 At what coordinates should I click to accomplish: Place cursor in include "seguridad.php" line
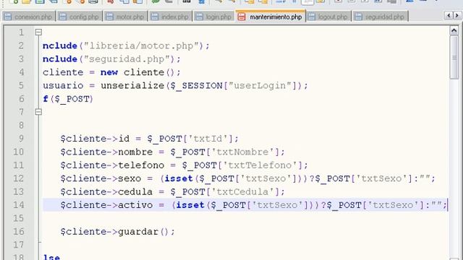[111, 59]
